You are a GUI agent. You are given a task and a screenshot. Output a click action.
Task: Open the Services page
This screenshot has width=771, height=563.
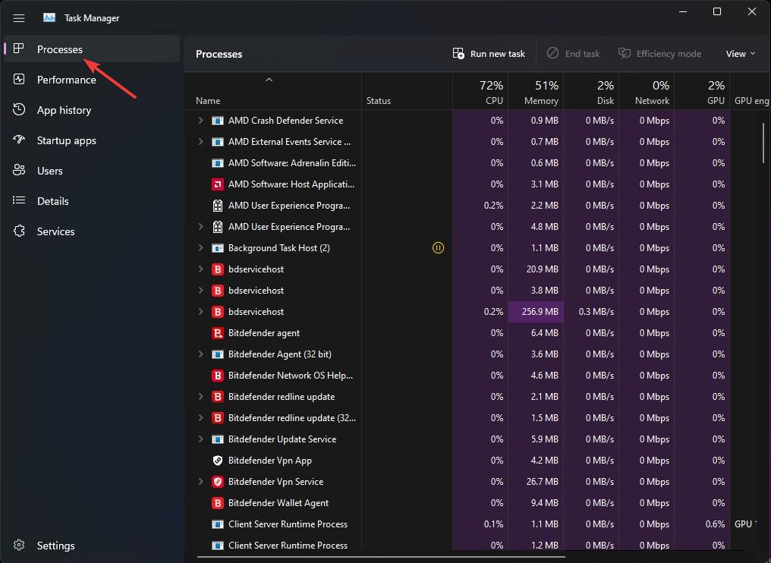click(92, 231)
